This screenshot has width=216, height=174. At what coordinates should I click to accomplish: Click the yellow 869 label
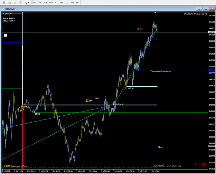pyautogui.click(x=97, y=98)
